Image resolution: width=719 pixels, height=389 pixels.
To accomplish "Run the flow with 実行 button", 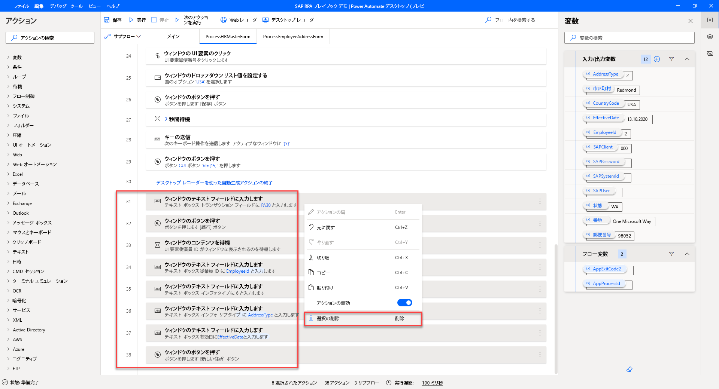I will coord(137,20).
